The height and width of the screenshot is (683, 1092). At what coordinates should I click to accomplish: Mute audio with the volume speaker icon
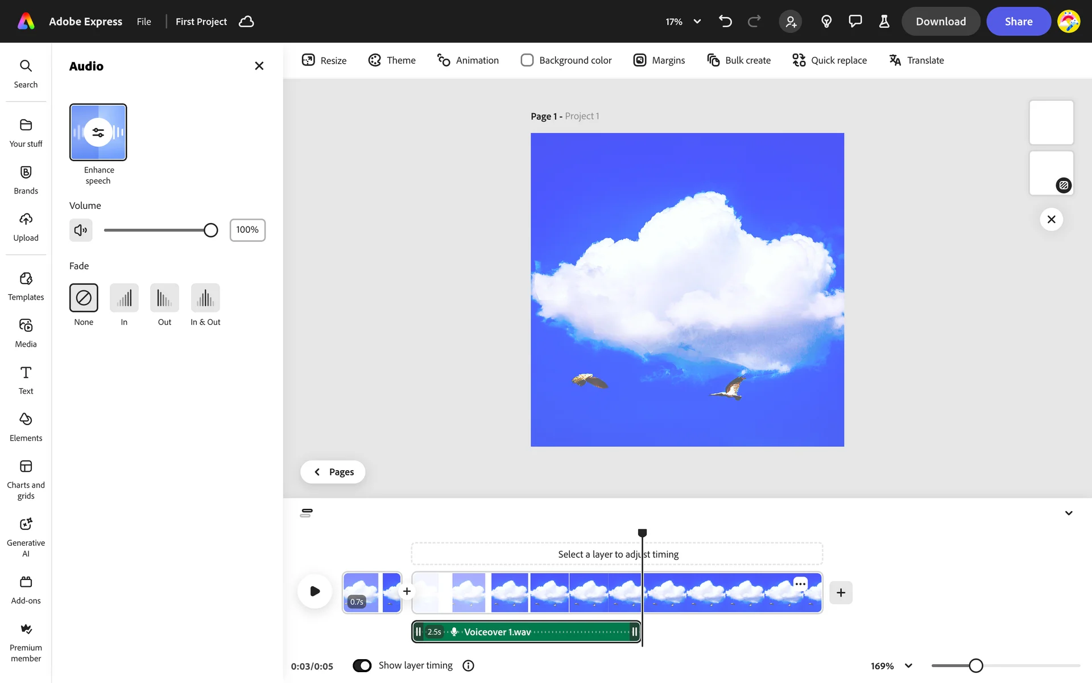pos(81,230)
